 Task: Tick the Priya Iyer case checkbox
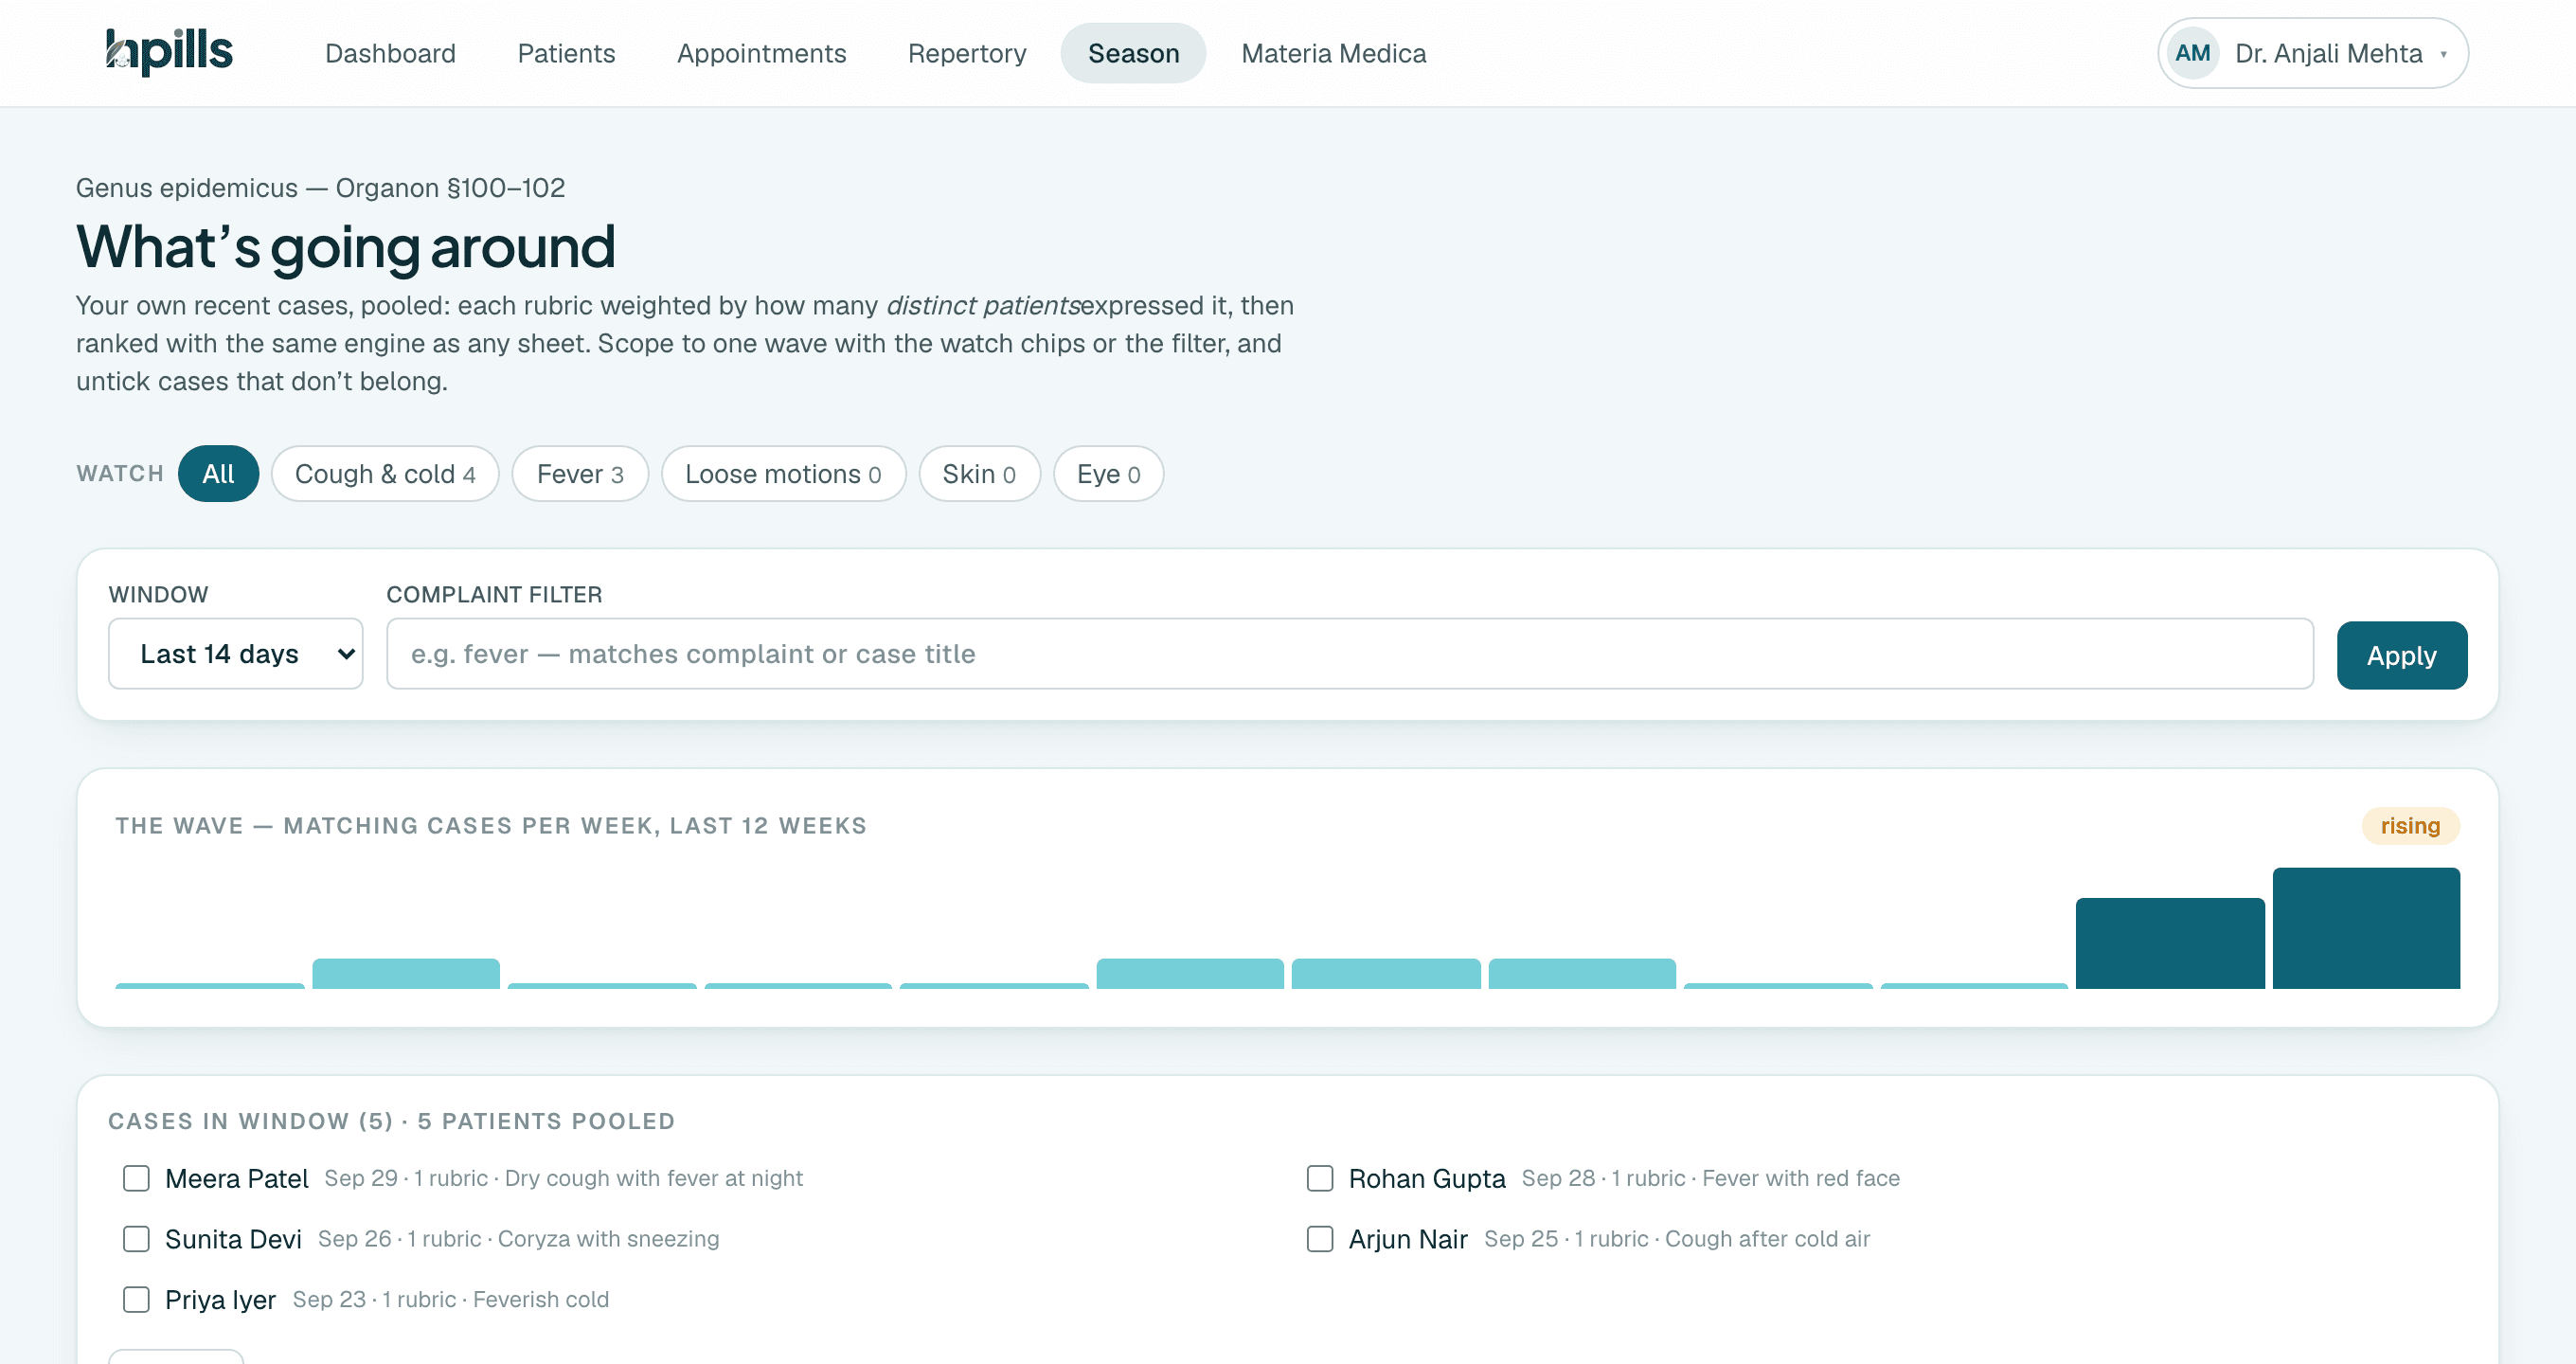click(x=136, y=1299)
